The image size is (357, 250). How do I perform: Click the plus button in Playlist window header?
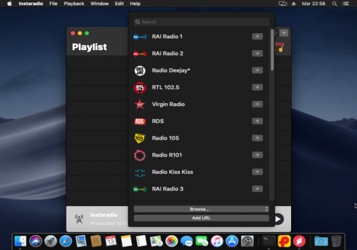click(283, 33)
